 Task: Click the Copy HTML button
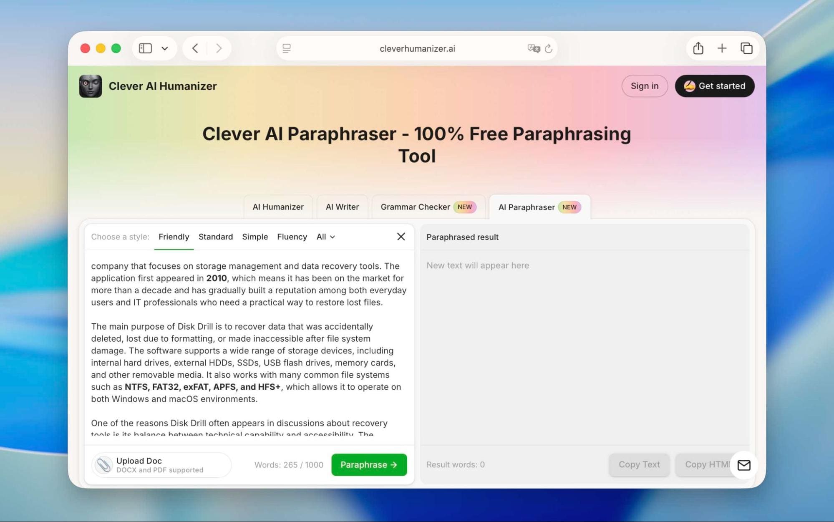(707, 464)
